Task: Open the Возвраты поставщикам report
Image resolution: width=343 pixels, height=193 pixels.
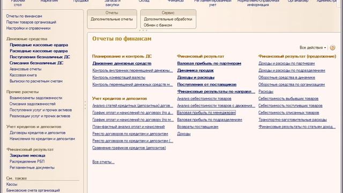Action: [198, 127]
